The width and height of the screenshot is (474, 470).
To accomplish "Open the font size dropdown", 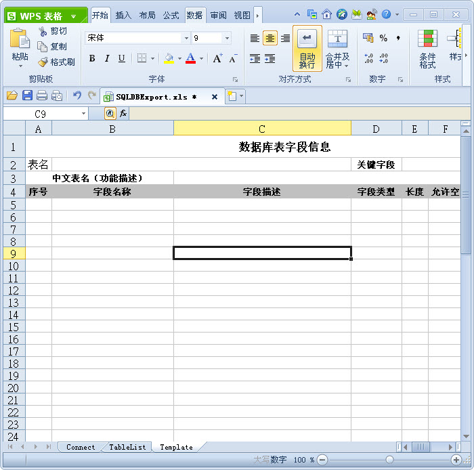I will pos(227,39).
